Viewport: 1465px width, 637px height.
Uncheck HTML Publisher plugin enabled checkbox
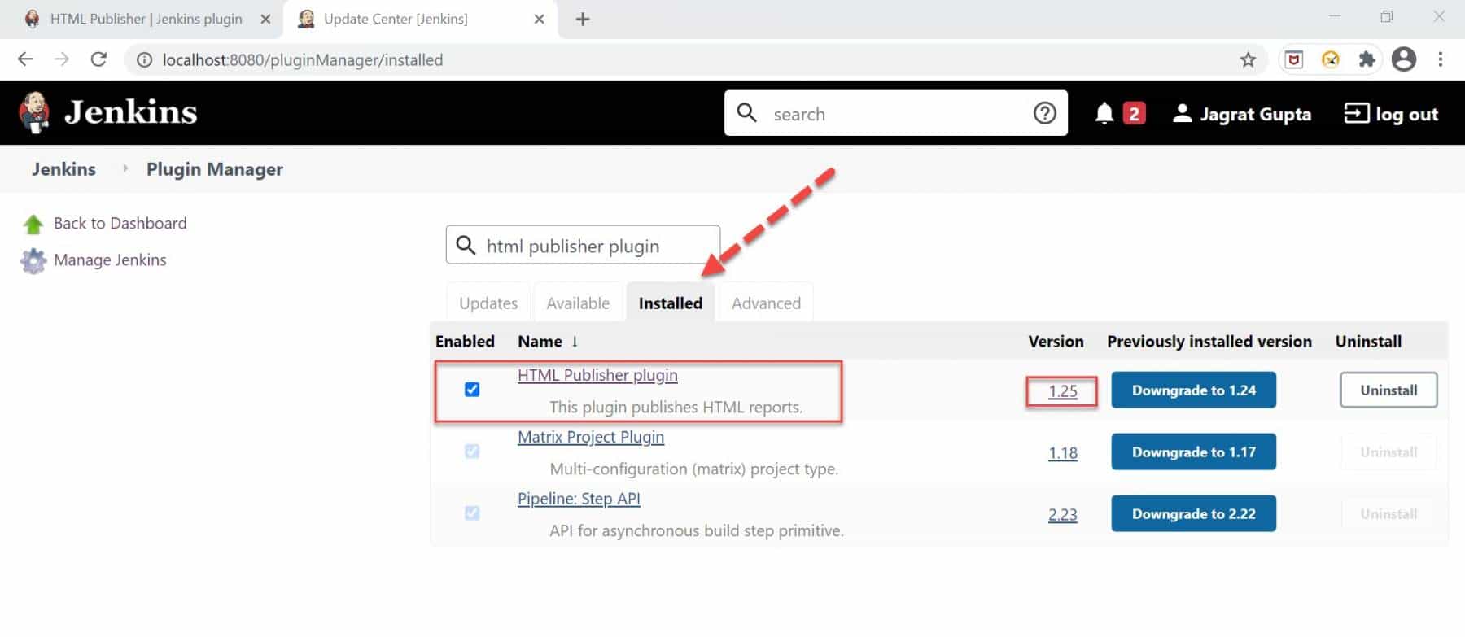point(472,390)
